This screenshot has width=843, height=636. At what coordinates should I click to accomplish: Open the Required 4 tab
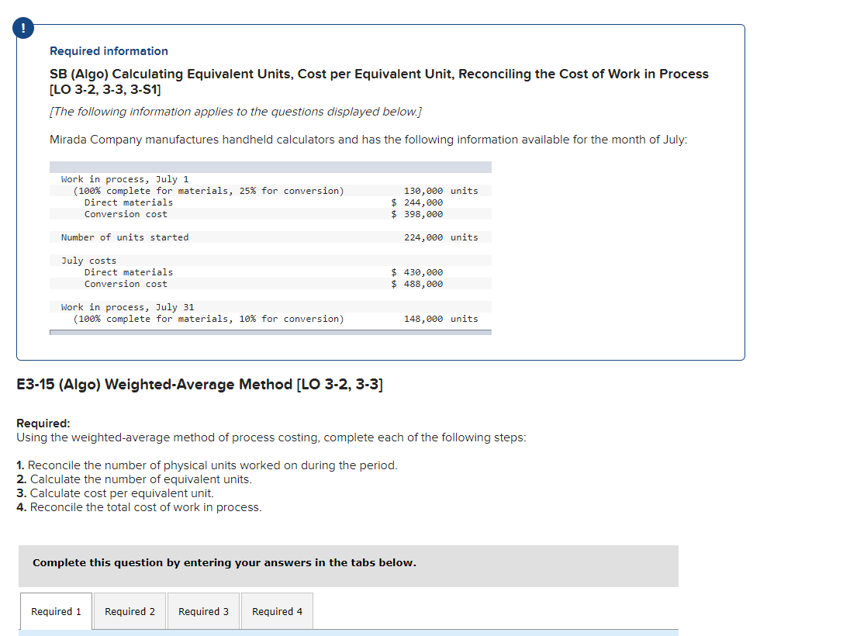point(277,611)
